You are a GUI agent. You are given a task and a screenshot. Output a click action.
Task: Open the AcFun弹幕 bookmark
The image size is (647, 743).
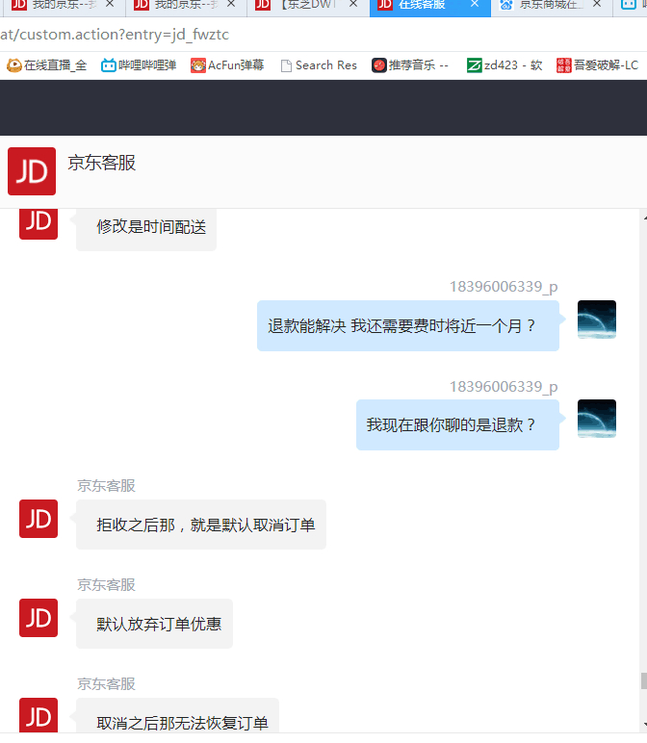click(227, 64)
